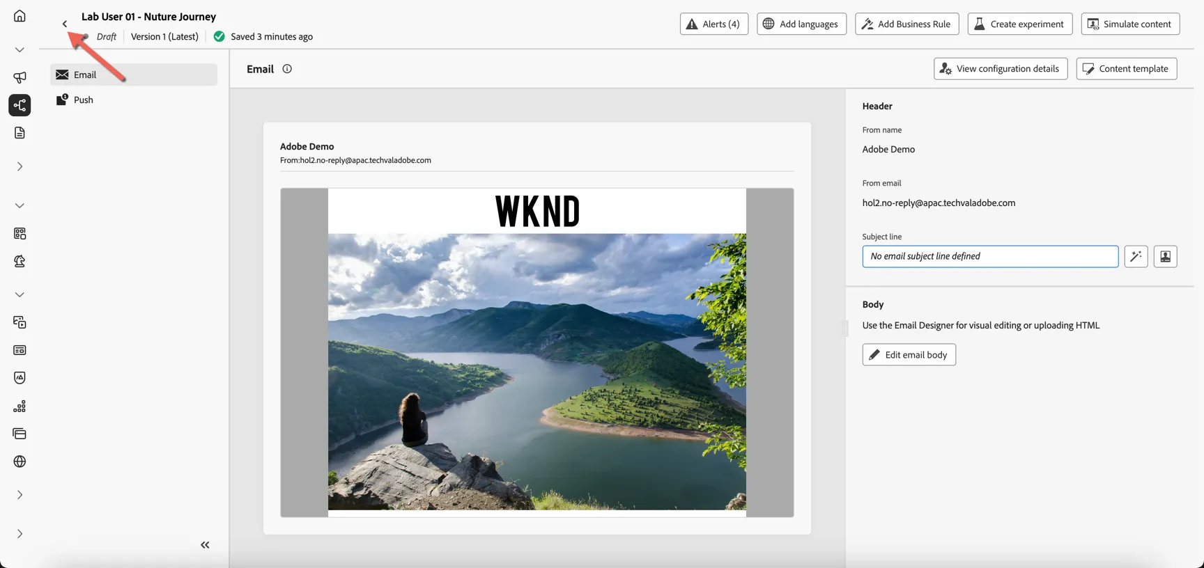
Task: Open the stacked windows icon in sidebar
Action: click(20, 434)
